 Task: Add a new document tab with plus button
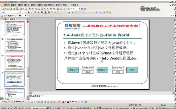tap(31, 16)
